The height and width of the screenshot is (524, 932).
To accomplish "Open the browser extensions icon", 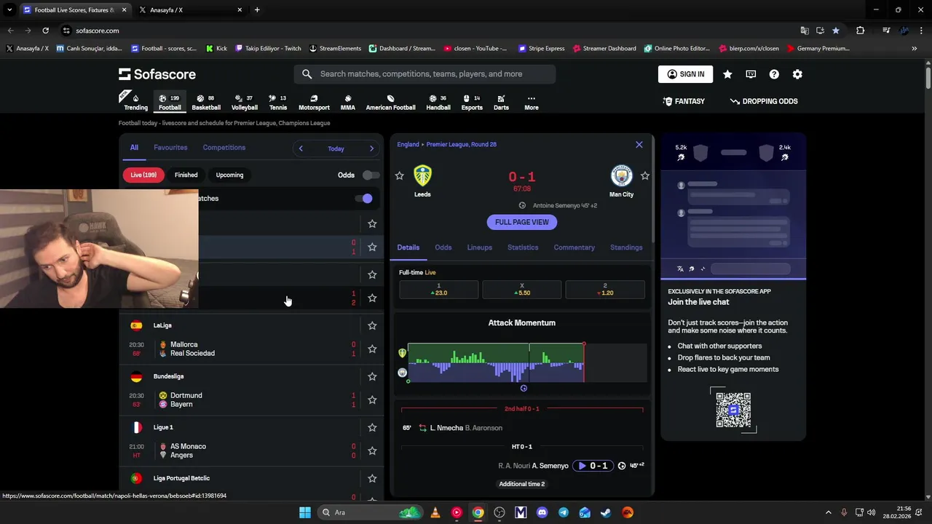I will (860, 31).
